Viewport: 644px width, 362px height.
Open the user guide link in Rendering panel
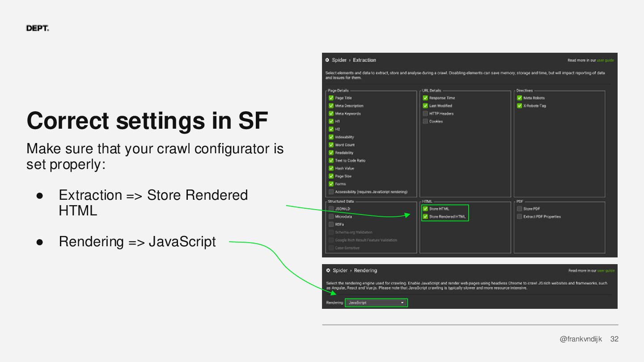click(606, 270)
